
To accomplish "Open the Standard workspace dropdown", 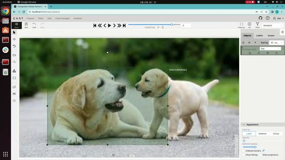I will click(273, 26).
